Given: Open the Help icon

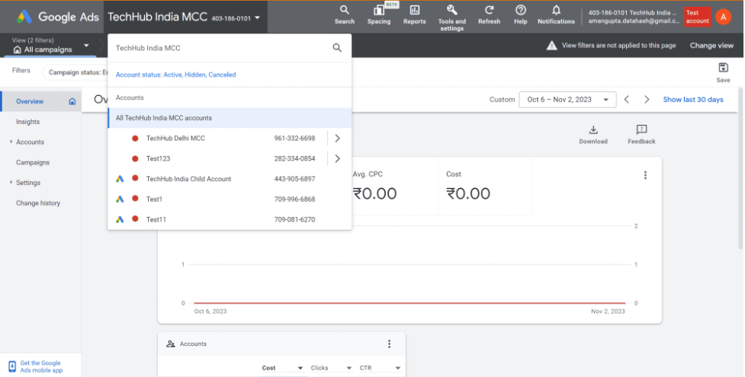Looking at the screenshot, I should pyautogui.click(x=520, y=14).
